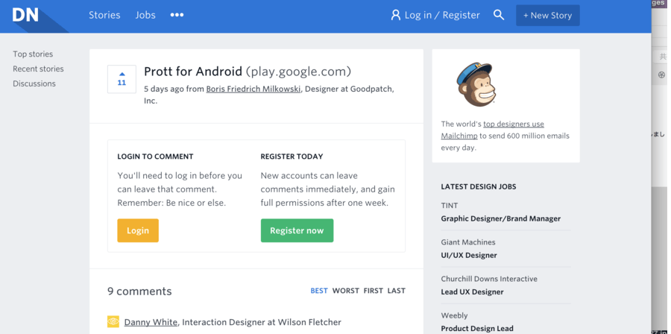The width and height of the screenshot is (671, 334).
Task: Sort comments by LAST
Action: point(397,291)
